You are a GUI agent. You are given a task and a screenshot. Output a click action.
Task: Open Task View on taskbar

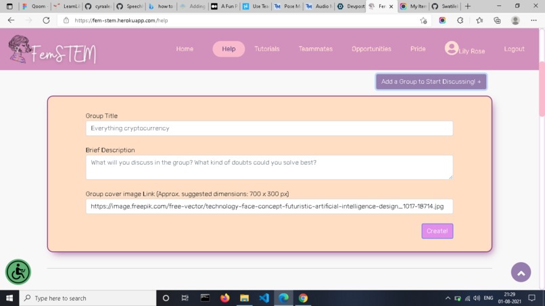click(185, 298)
